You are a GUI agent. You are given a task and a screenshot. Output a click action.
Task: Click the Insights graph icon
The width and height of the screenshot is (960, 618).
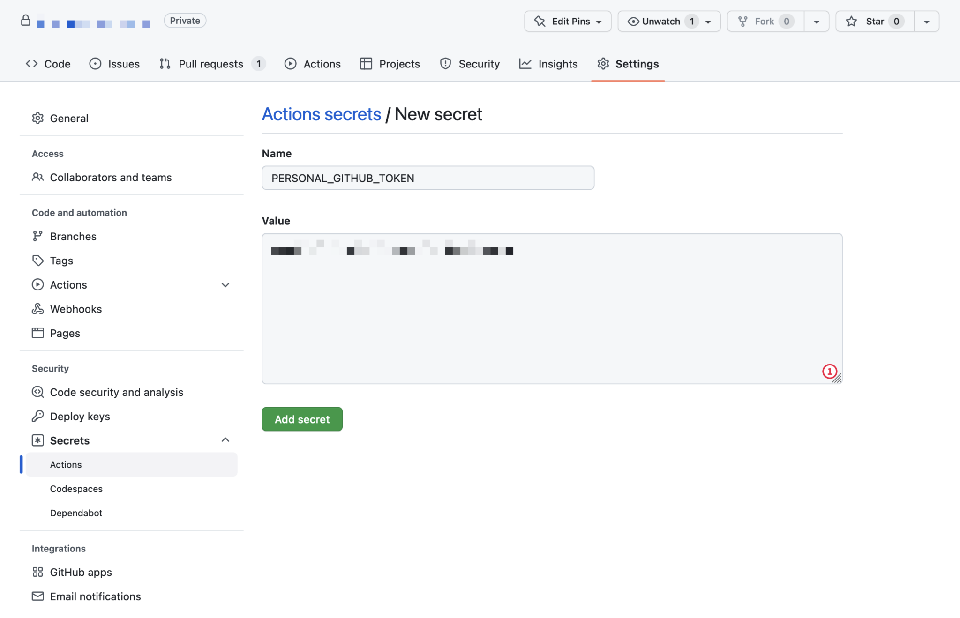click(x=525, y=64)
